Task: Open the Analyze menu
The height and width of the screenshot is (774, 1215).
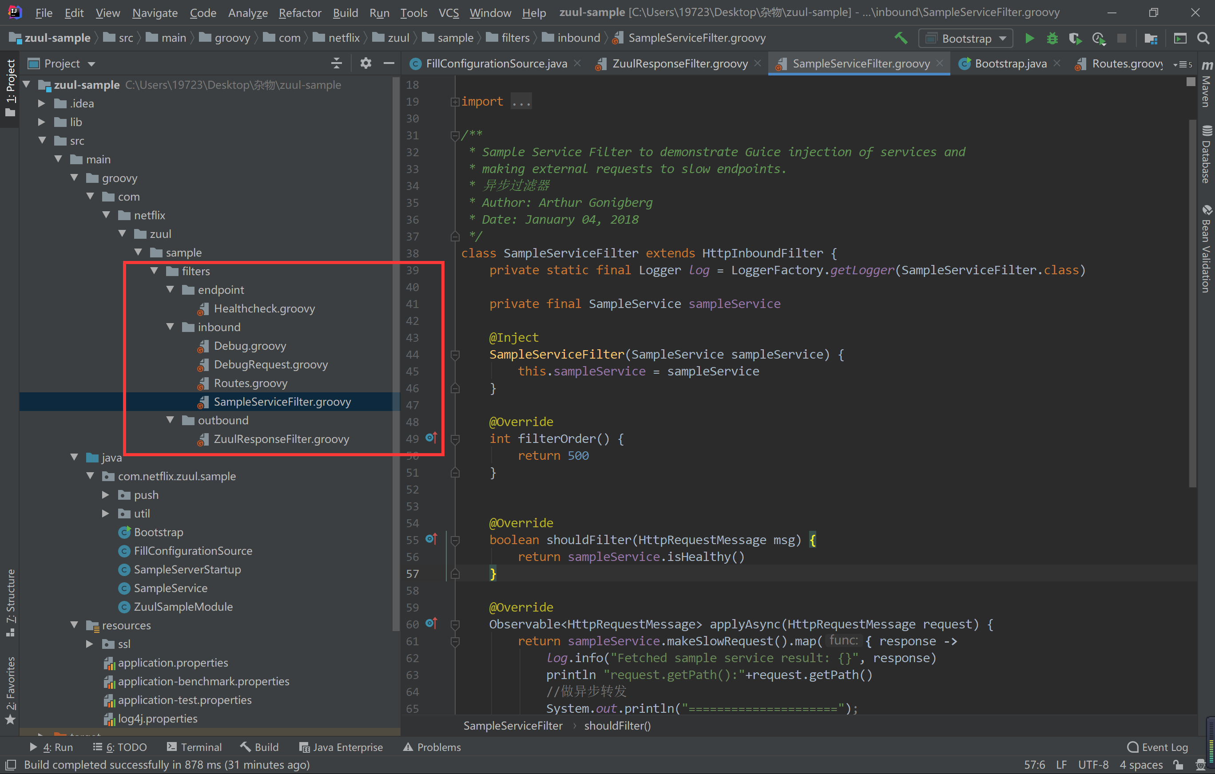Action: click(x=248, y=12)
